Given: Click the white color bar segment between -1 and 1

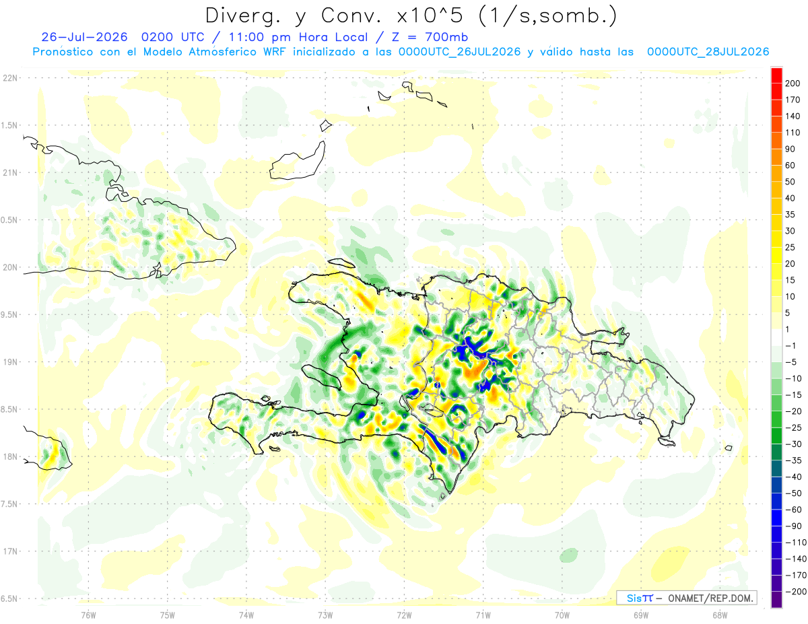Looking at the screenshot, I should tap(777, 337).
